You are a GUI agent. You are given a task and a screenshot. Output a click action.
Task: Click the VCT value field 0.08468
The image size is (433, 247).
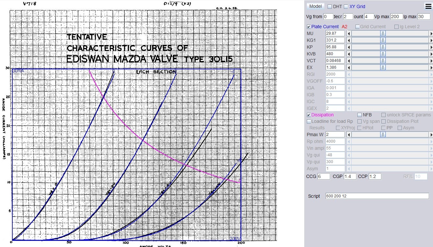[x=335, y=61]
